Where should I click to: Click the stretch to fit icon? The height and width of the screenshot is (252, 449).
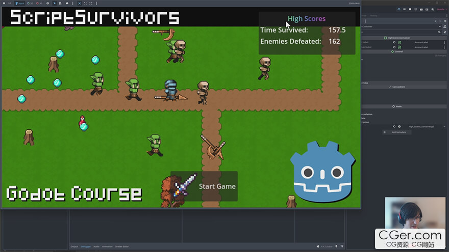[x=91, y=3]
